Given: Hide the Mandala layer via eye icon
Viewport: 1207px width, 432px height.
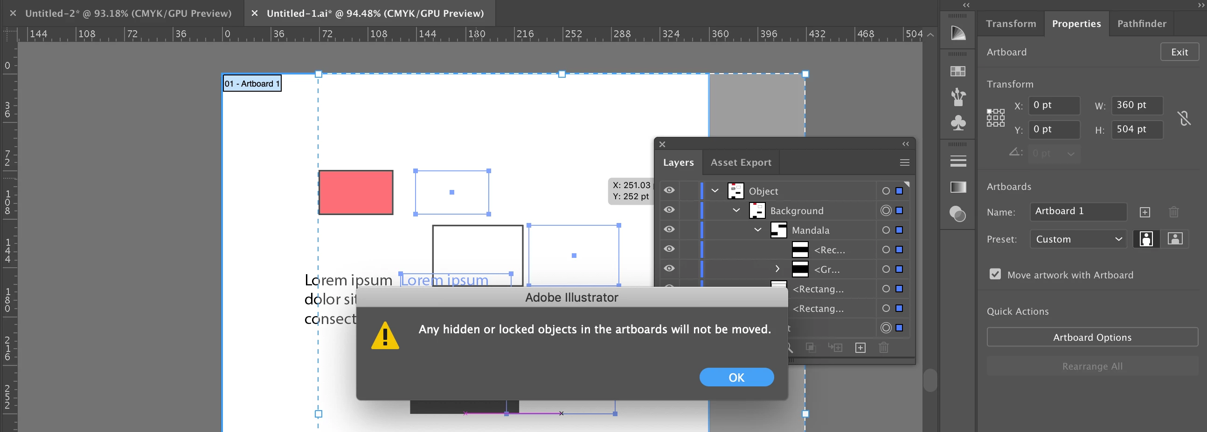Looking at the screenshot, I should click(670, 229).
